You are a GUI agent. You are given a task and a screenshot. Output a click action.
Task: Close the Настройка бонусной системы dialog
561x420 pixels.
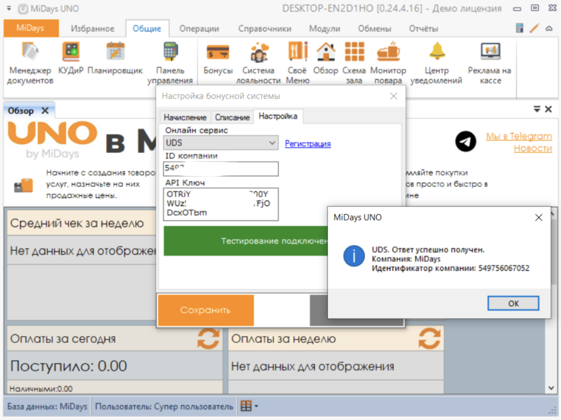(x=393, y=96)
